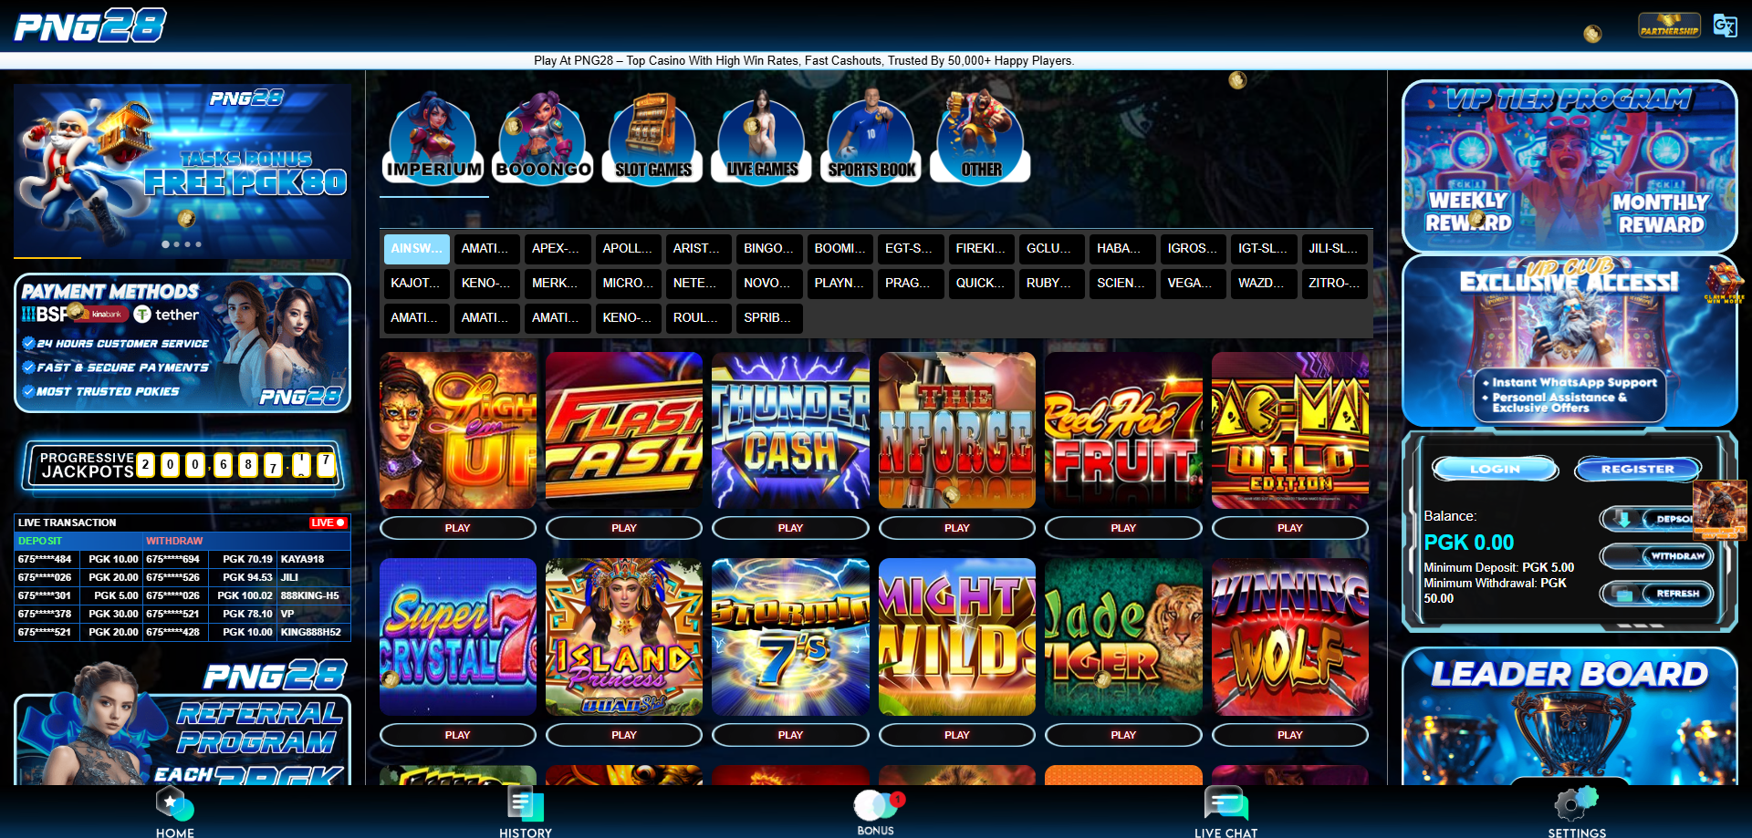This screenshot has height=838, width=1752.
Task: Open the ROUL... provider tab
Action: click(x=697, y=317)
